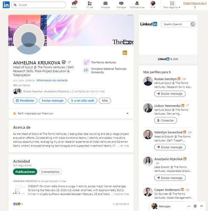Image resolution: width=208 pixels, height=211 pixels.
Task: Open Valentyn Saranchuk's profile
Action: [168, 133]
